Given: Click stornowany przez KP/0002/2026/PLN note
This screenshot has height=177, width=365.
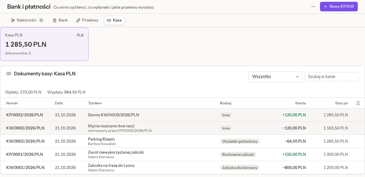Looking at the screenshot, I should click(120, 131).
